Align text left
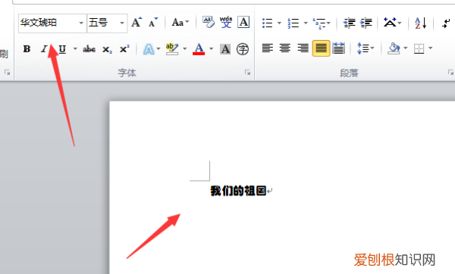This screenshot has width=455, height=274. tap(267, 48)
